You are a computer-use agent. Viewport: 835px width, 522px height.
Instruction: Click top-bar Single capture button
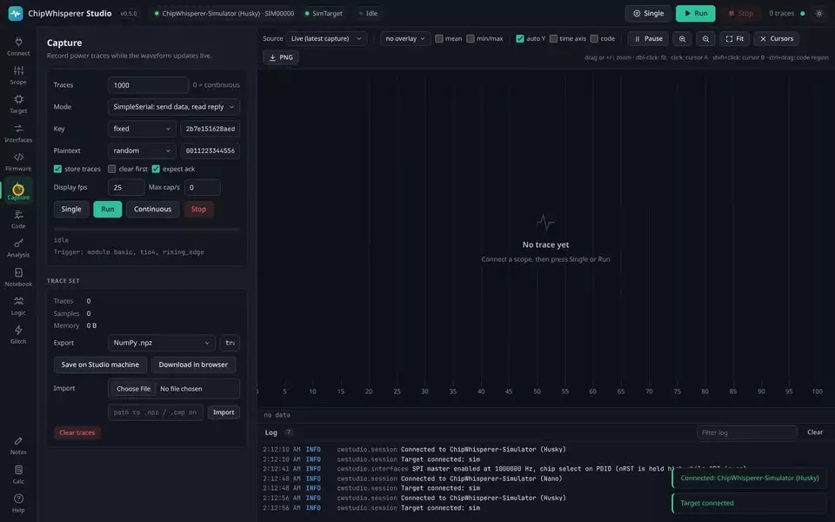pos(649,13)
